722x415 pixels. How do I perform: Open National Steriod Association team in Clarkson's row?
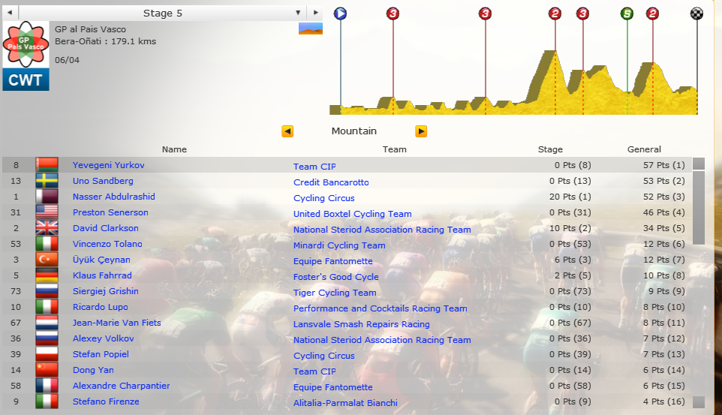tap(382, 230)
